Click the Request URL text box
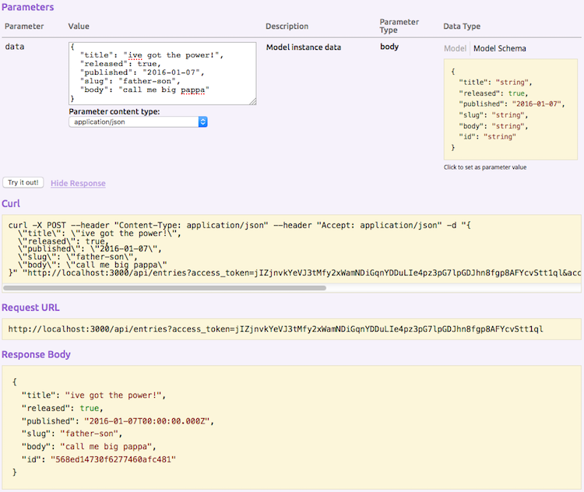This screenshot has height=492, width=584. point(291,329)
